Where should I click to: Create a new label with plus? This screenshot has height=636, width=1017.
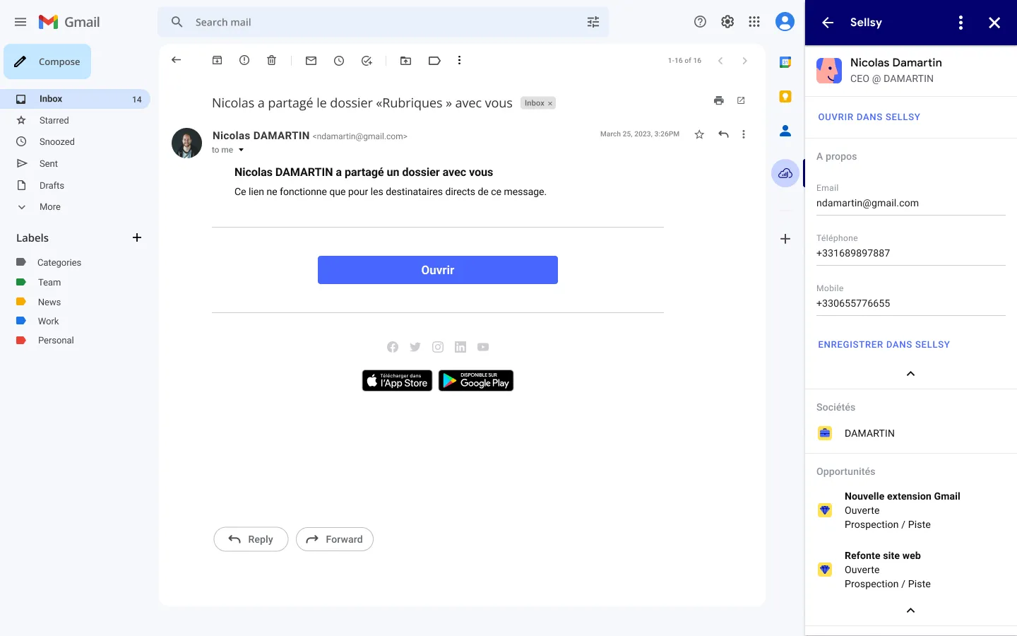pyautogui.click(x=137, y=237)
